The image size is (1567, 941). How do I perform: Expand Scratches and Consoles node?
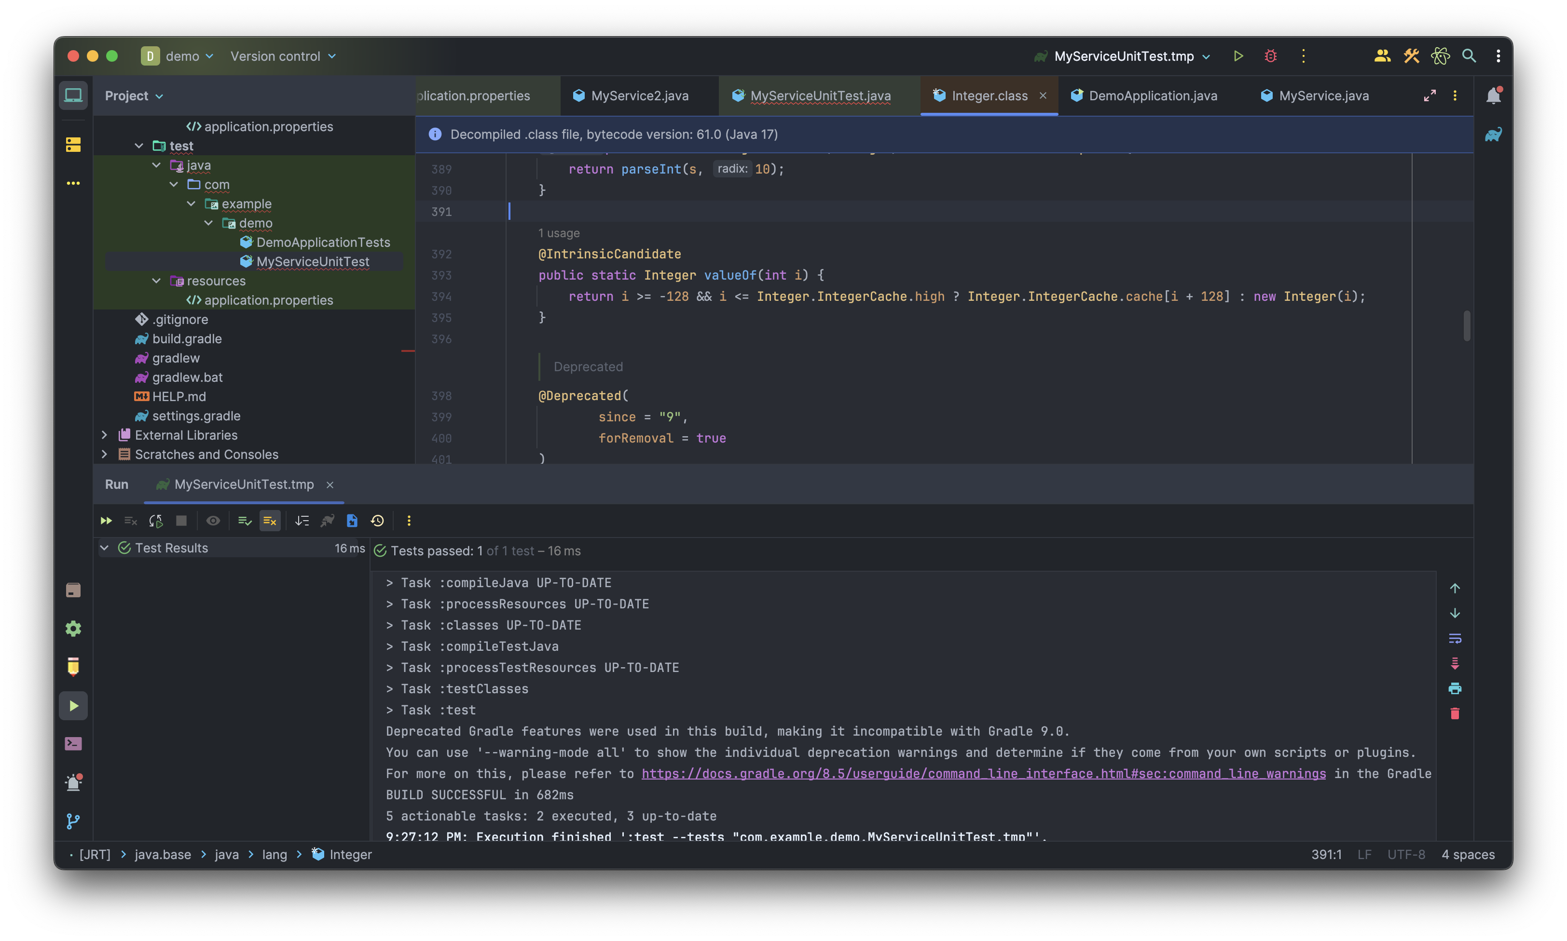(104, 454)
